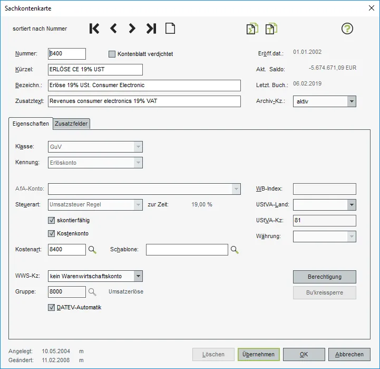380x369 pixels.
Task: Search Schablone with the magnifier icon
Action: point(235,250)
